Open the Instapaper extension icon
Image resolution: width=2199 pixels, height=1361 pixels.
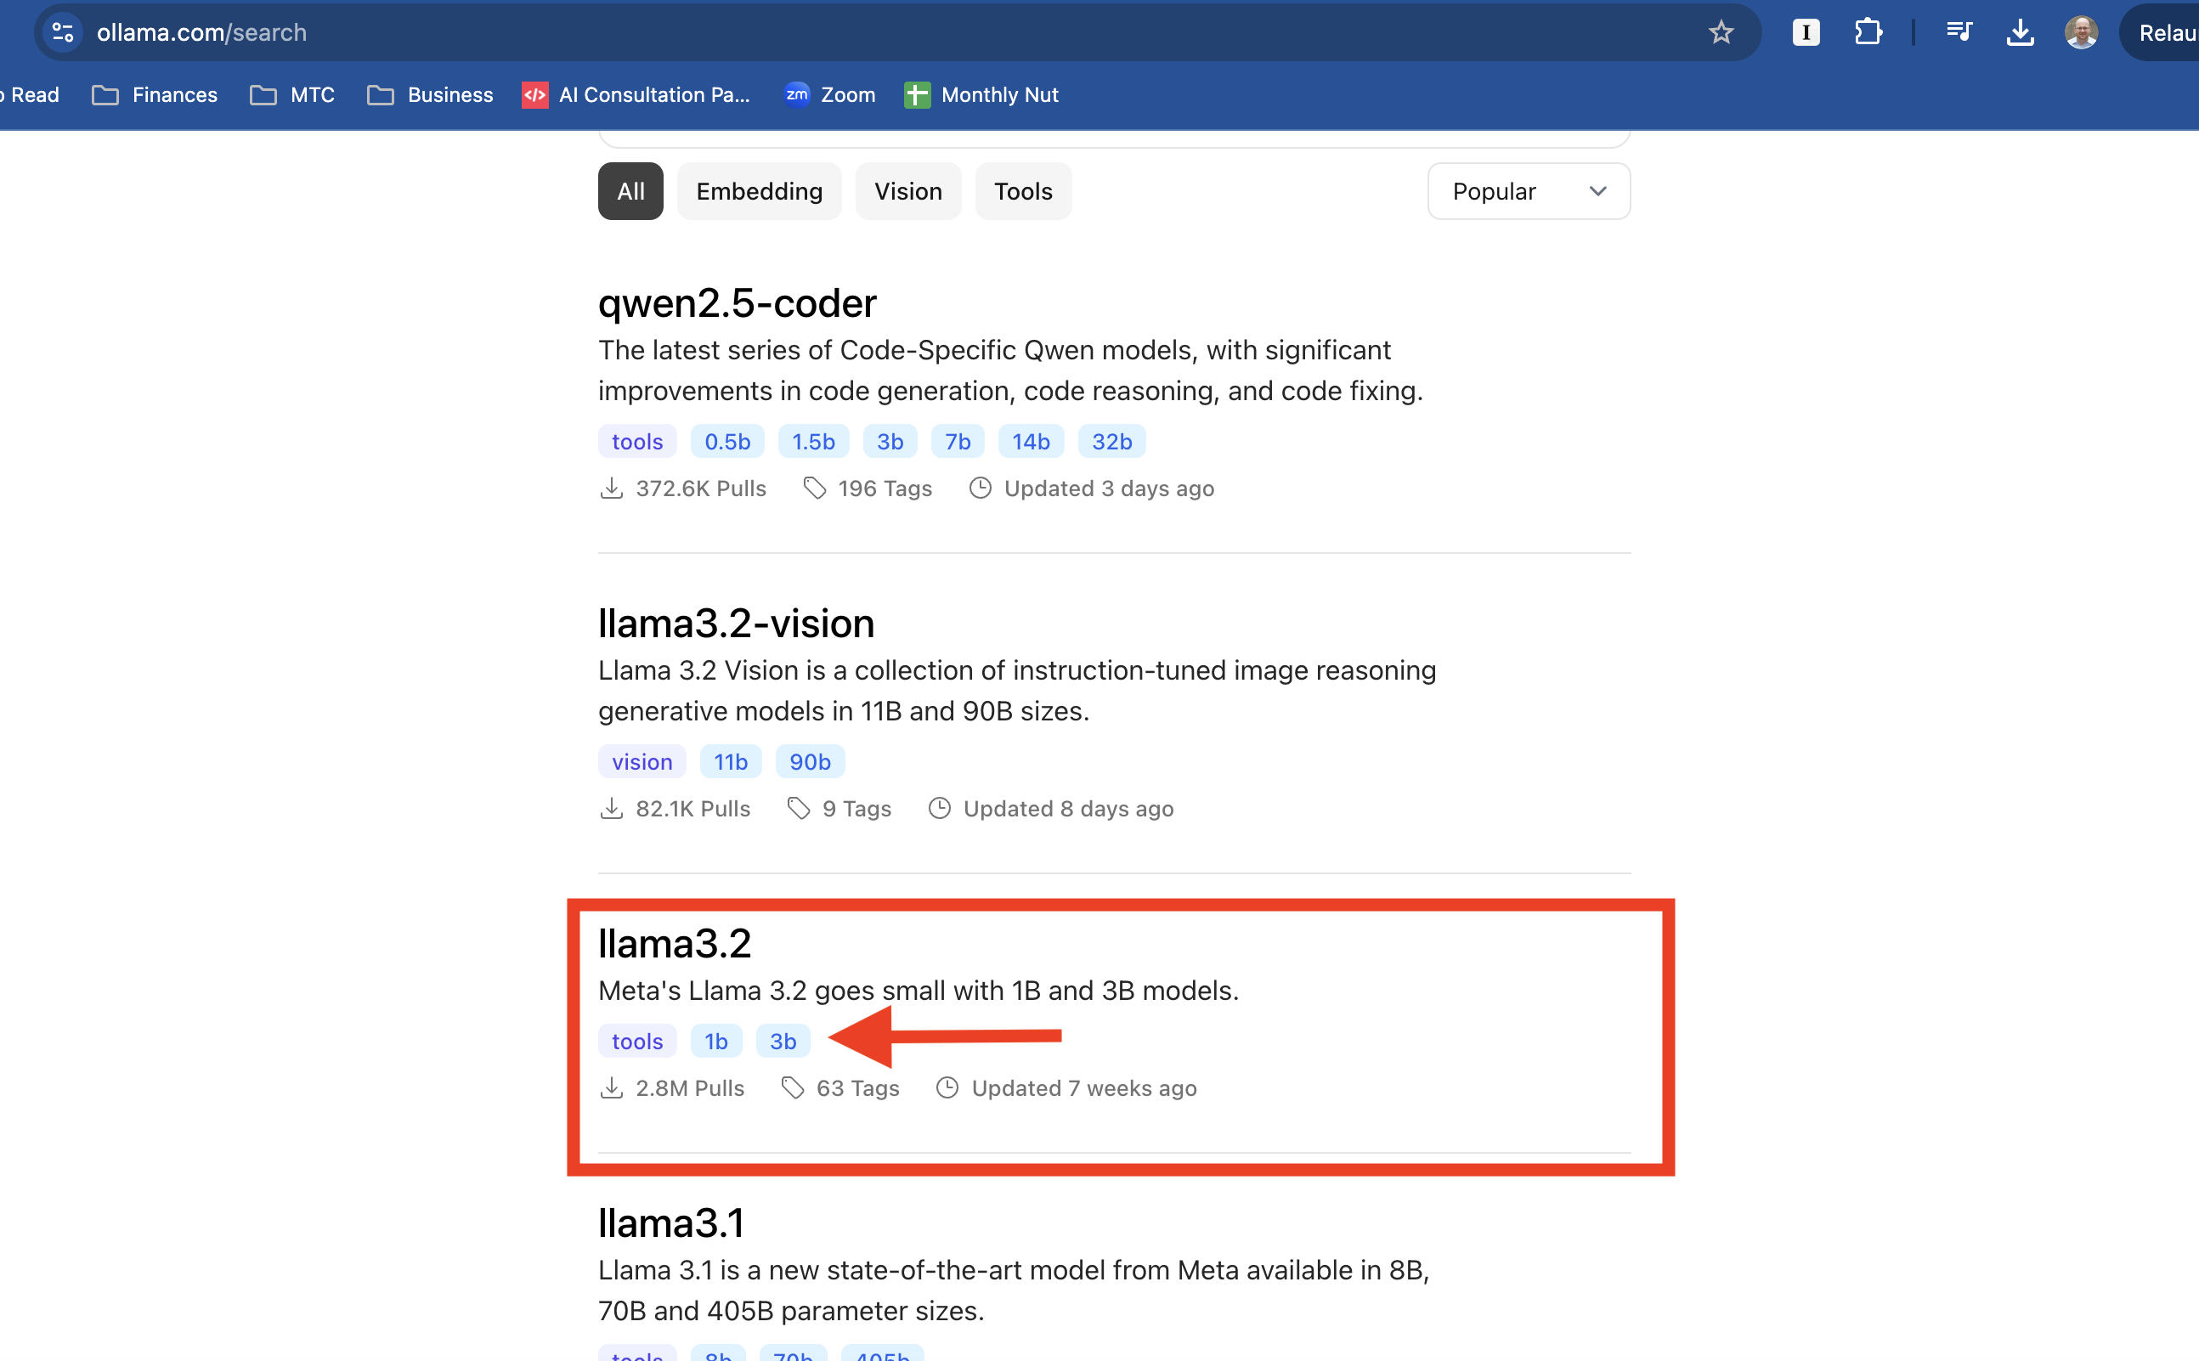pos(1806,32)
